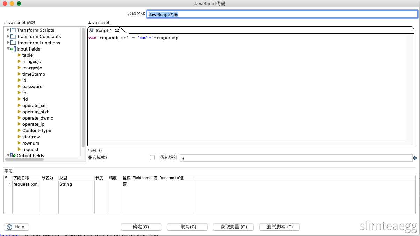Viewport: 420px width, 236px height.
Task: Expand the Transform Scripts folder
Action: [x=8, y=30]
